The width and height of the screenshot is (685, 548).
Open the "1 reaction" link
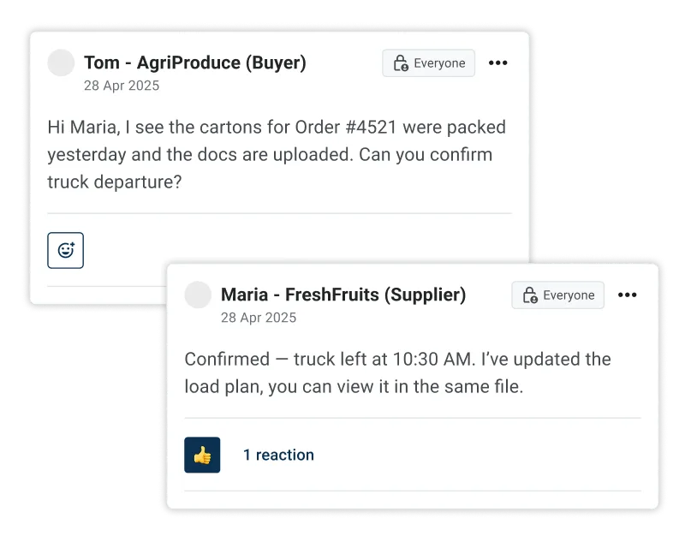278,455
